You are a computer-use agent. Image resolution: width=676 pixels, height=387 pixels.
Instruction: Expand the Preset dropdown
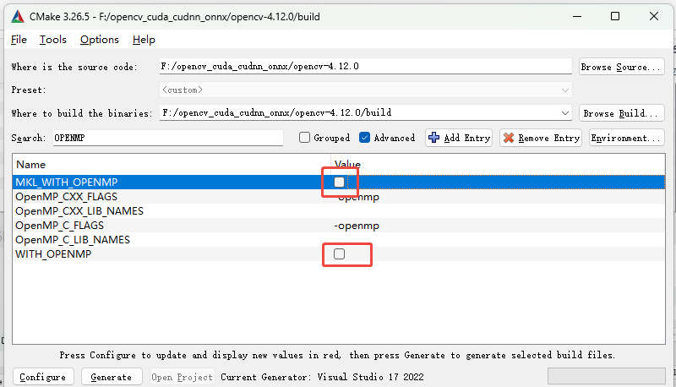click(564, 90)
